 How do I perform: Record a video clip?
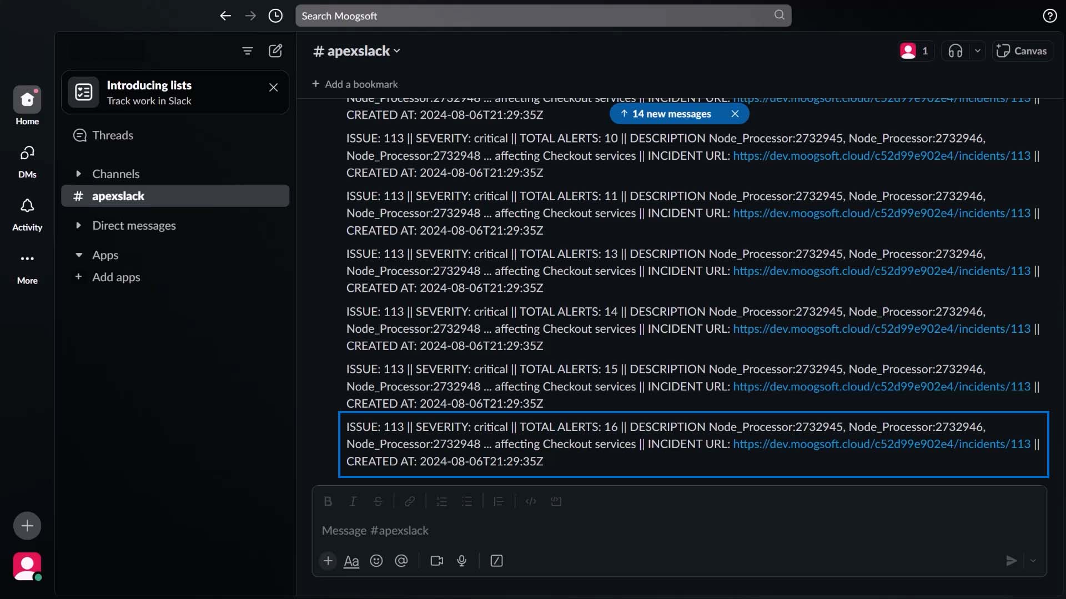[437, 561]
